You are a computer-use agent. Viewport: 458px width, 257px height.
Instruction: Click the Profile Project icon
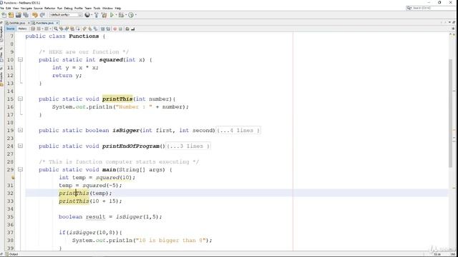[131, 15]
